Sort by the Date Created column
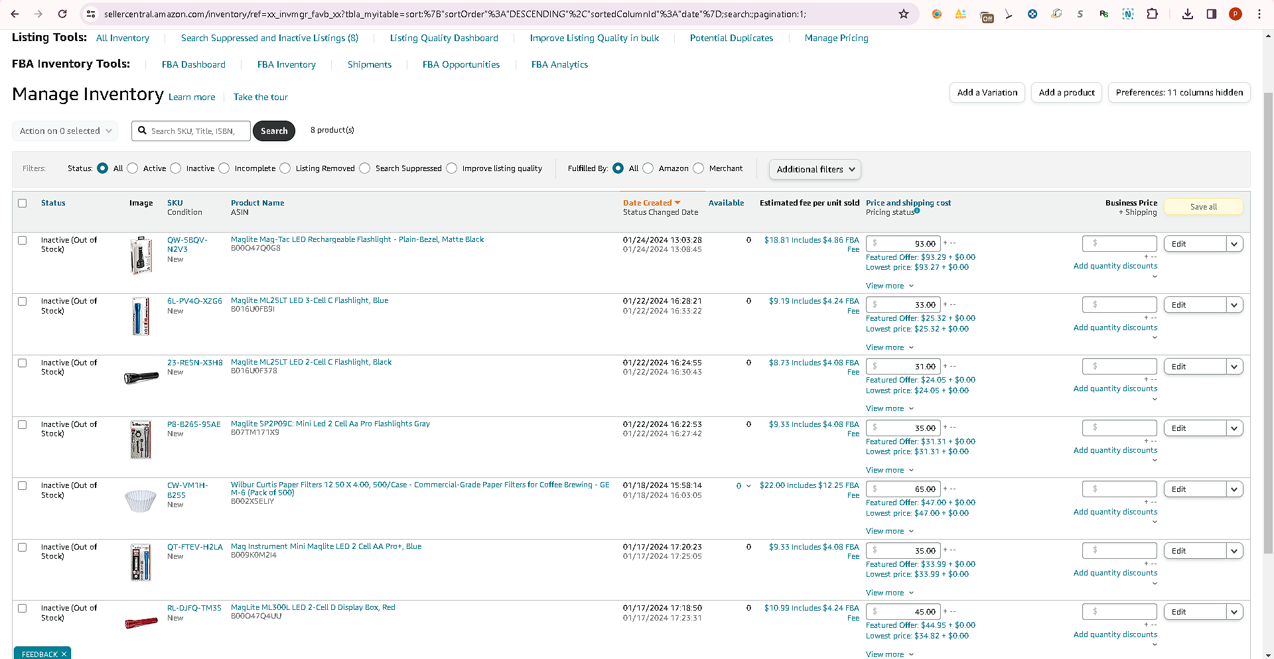The height and width of the screenshot is (659, 1274). tap(652, 203)
